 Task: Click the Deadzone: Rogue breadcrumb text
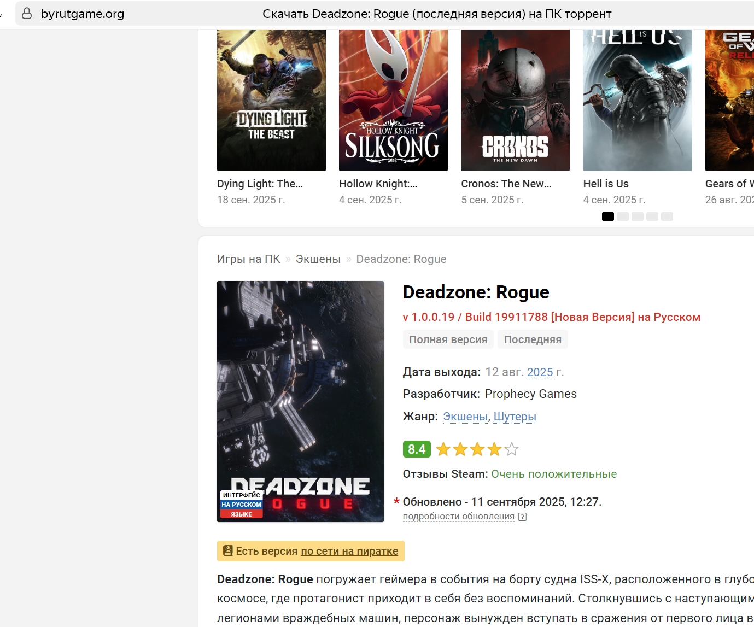point(401,259)
